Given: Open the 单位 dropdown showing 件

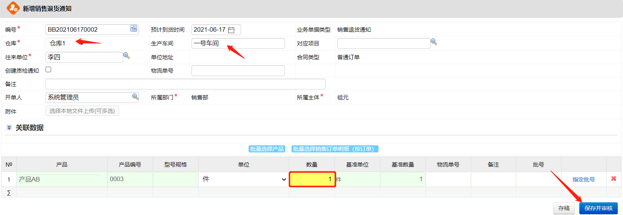Looking at the screenshot, I should pos(244,179).
